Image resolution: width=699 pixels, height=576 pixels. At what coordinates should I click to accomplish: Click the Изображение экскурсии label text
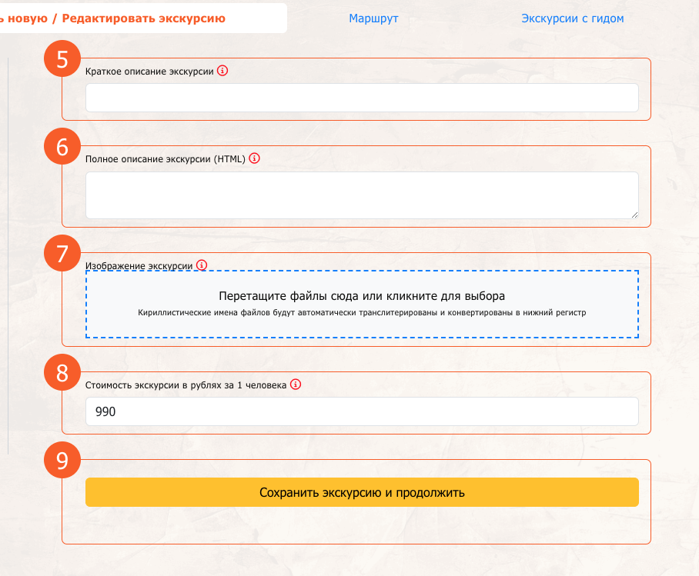[x=139, y=266]
